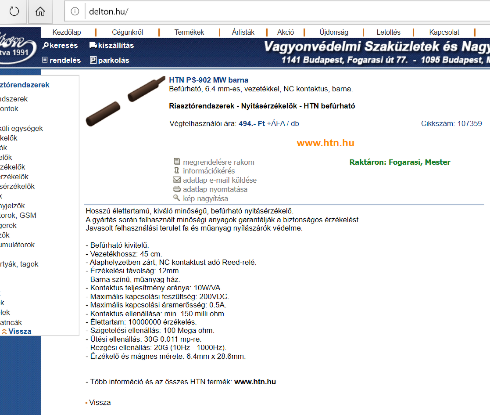The height and width of the screenshot is (415, 490).
Task: Open the parkolás parking link
Action: 114,60
